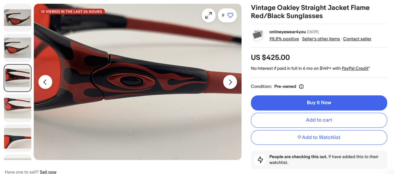Select the fourth sunglasses thumbnail
Image resolution: width=394 pixels, height=174 pixels.
pos(18,108)
